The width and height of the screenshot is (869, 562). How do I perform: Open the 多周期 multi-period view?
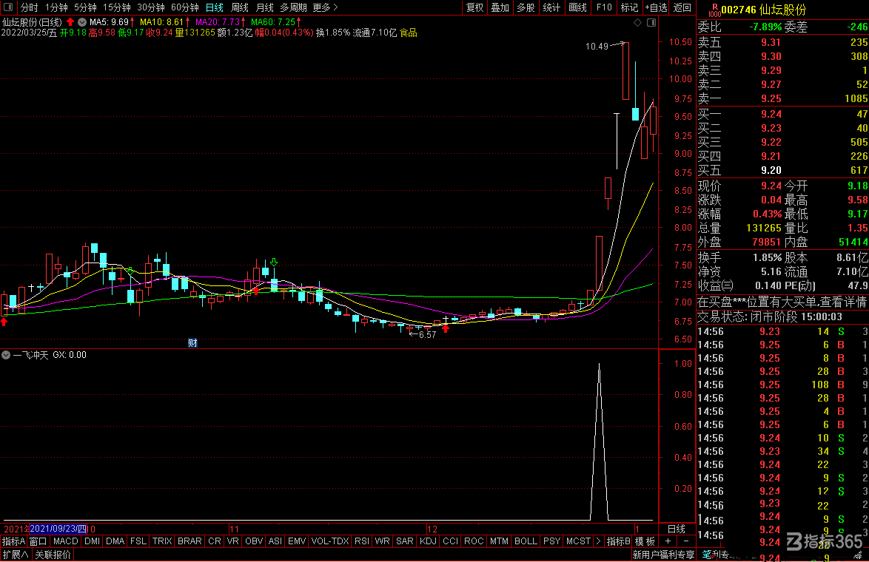tap(293, 7)
